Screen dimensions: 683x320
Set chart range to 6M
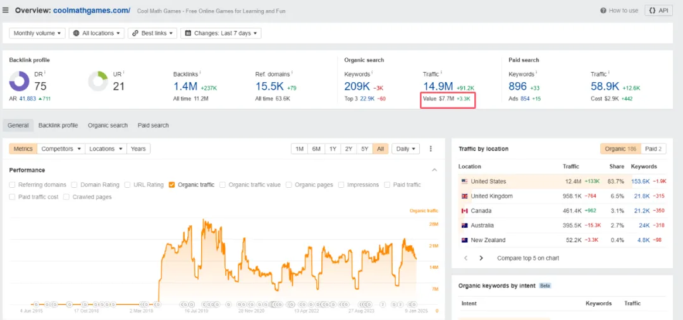pos(316,149)
